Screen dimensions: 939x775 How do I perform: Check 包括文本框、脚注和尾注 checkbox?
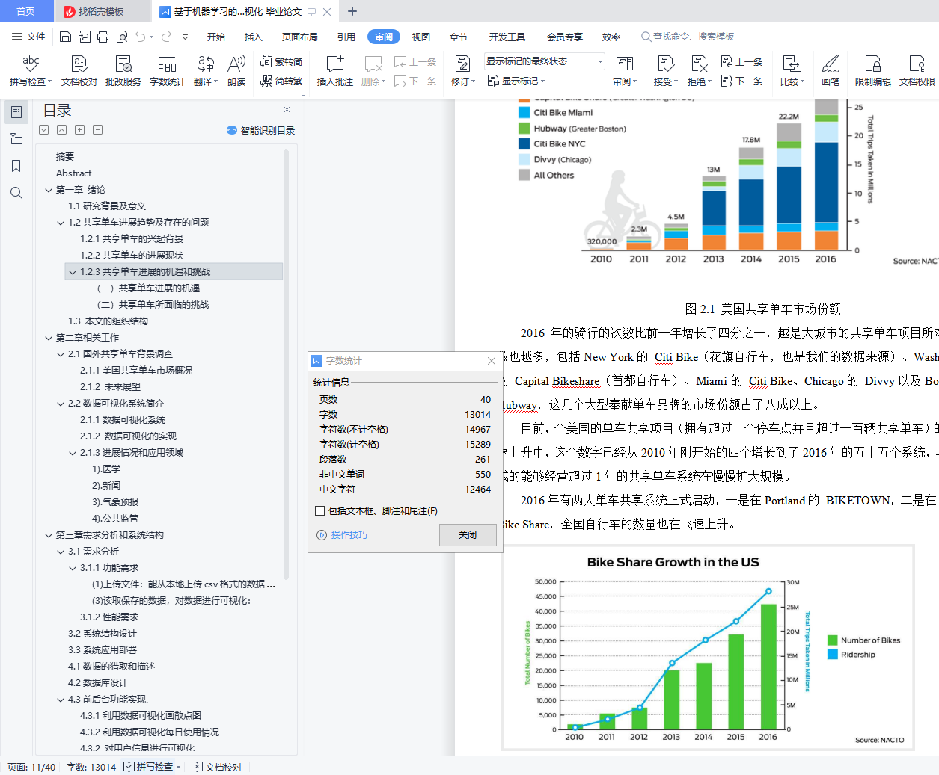point(320,511)
